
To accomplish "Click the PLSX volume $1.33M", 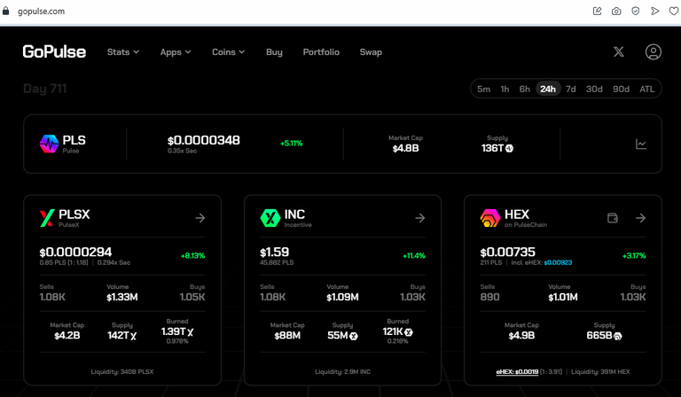I will click(122, 297).
